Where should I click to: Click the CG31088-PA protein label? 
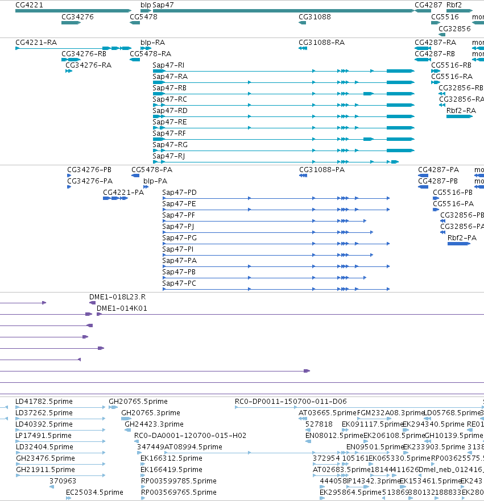[x=322, y=170]
